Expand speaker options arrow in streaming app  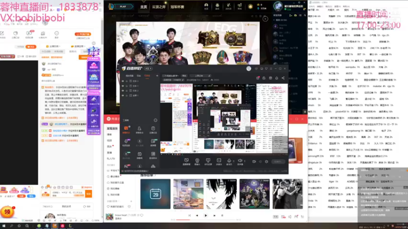[x=245, y=161]
